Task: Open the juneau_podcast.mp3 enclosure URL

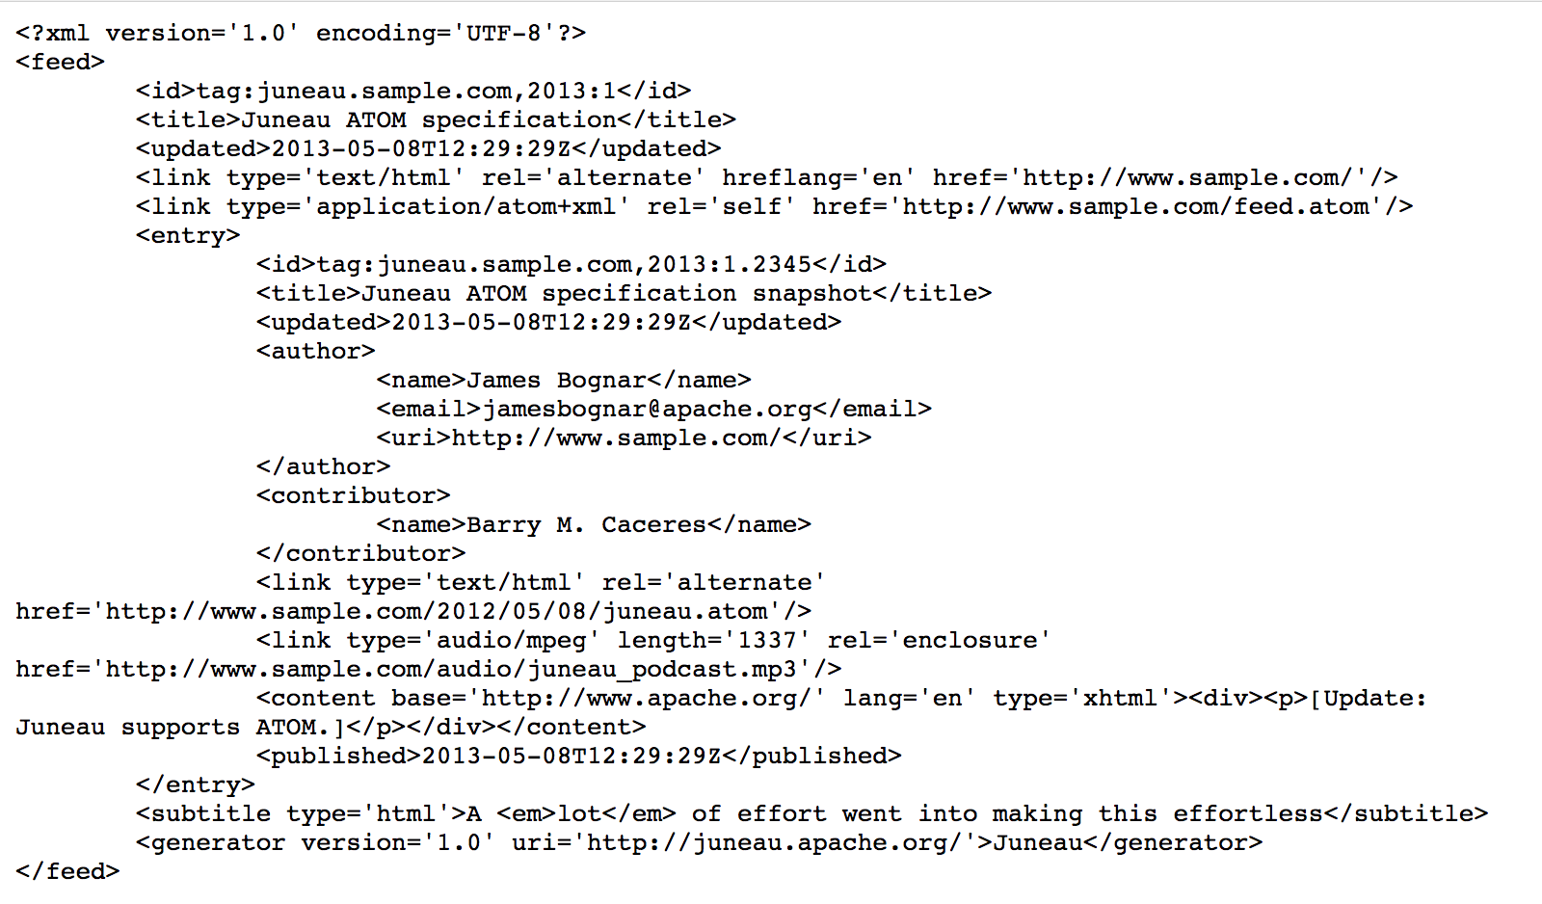Action: (451, 669)
